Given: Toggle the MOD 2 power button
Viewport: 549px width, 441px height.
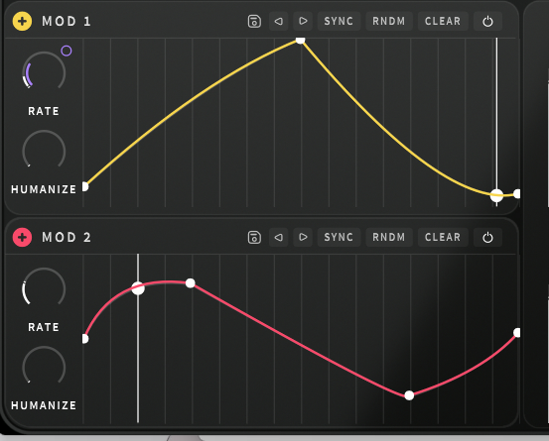Looking at the screenshot, I should (x=487, y=237).
